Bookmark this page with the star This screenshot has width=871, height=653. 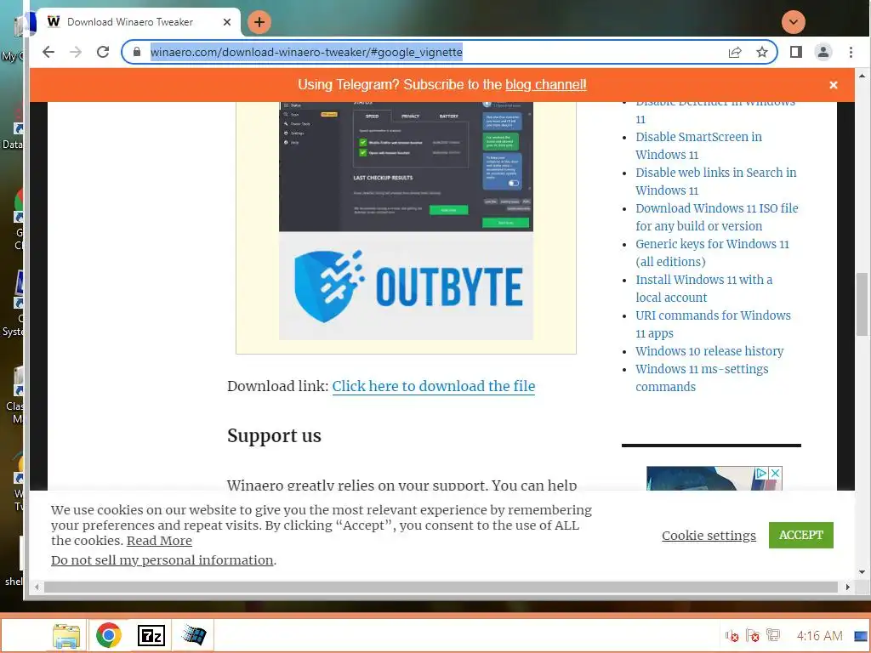[762, 52]
